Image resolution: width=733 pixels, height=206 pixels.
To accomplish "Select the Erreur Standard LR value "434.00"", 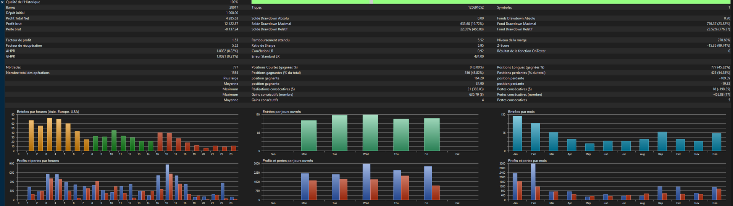I will pyautogui.click(x=479, y=56).
